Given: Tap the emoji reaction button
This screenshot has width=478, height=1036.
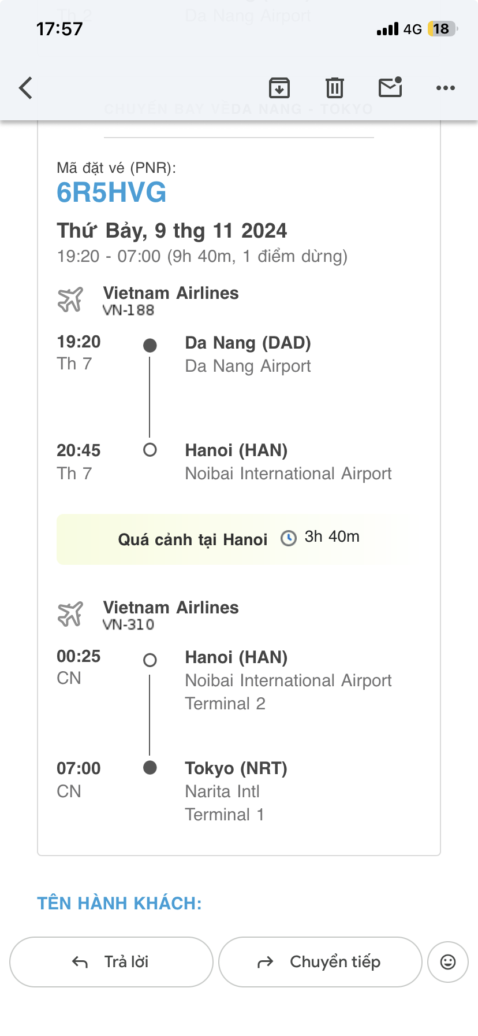Looking at the screenshot, I should pyautogui.click(x=448, y=961).
